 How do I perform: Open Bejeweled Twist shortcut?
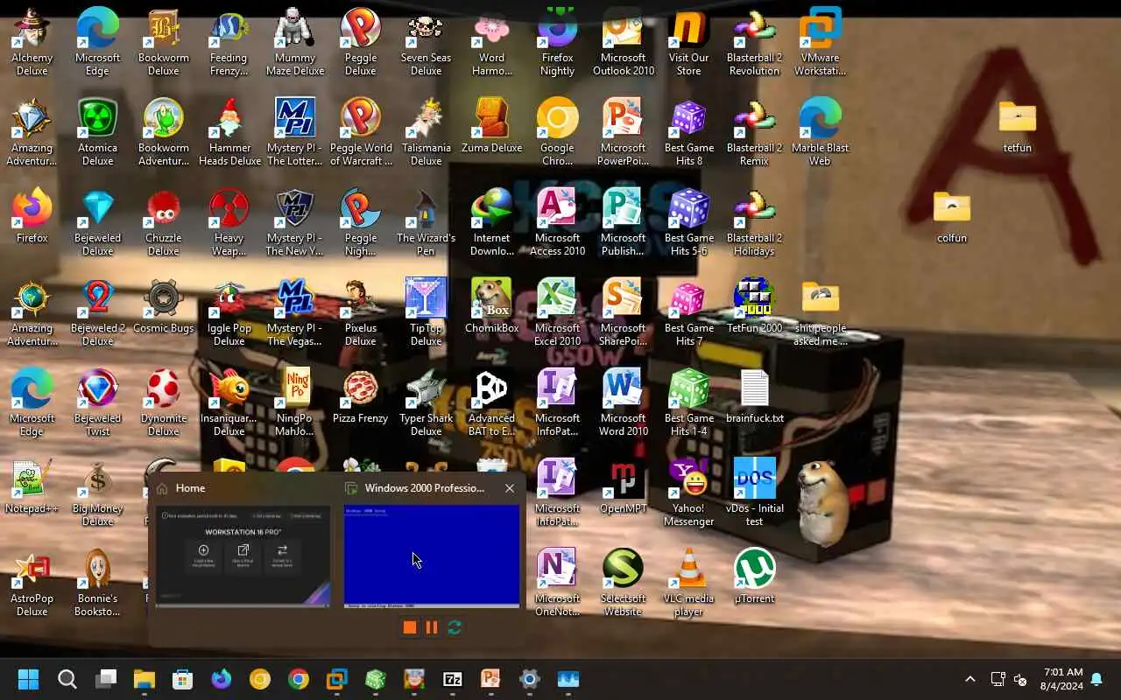pyautogui.click(x=97, y=402)
